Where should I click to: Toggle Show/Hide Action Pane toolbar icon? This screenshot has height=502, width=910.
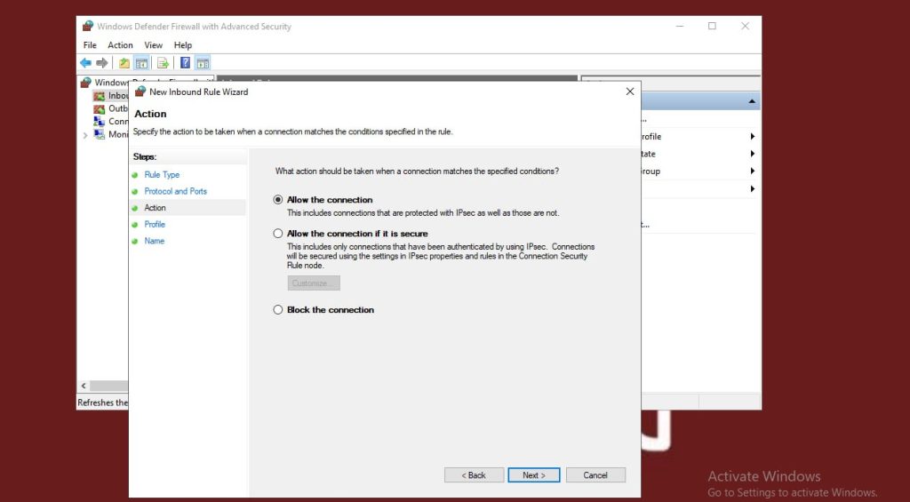(203, 63)
